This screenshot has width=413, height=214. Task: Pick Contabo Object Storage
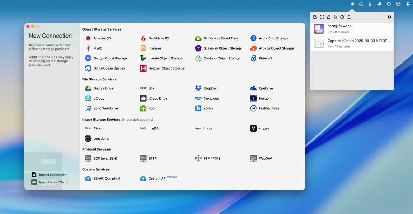click(x=218, y=58)
